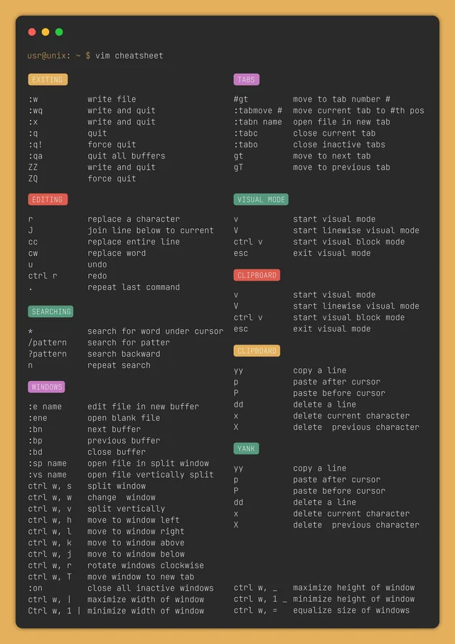Click the yellow CLIPBOARD badge
Viewport: 455px width, 644px height.
pyautogui.click(x=257, y=350)
